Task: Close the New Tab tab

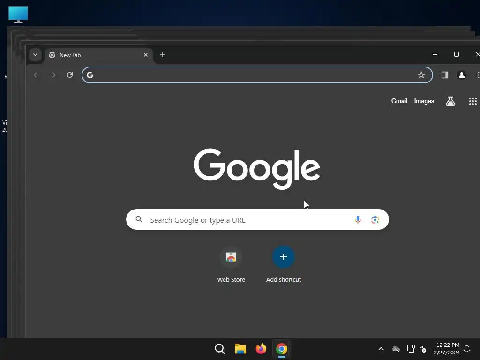Action: pyautogui.click(x=146, y=55)
